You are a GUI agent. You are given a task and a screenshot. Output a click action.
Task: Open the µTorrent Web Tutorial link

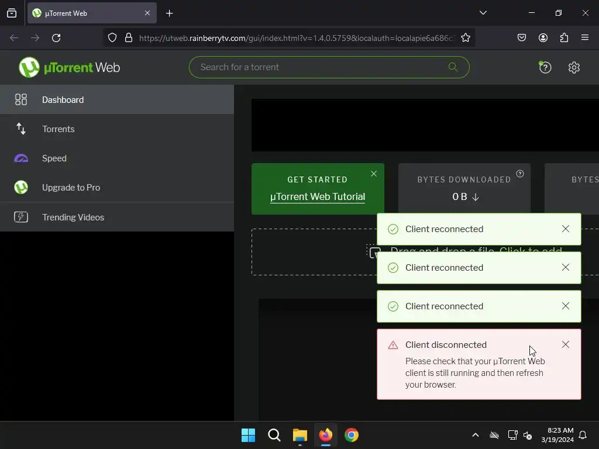(318, 196)
